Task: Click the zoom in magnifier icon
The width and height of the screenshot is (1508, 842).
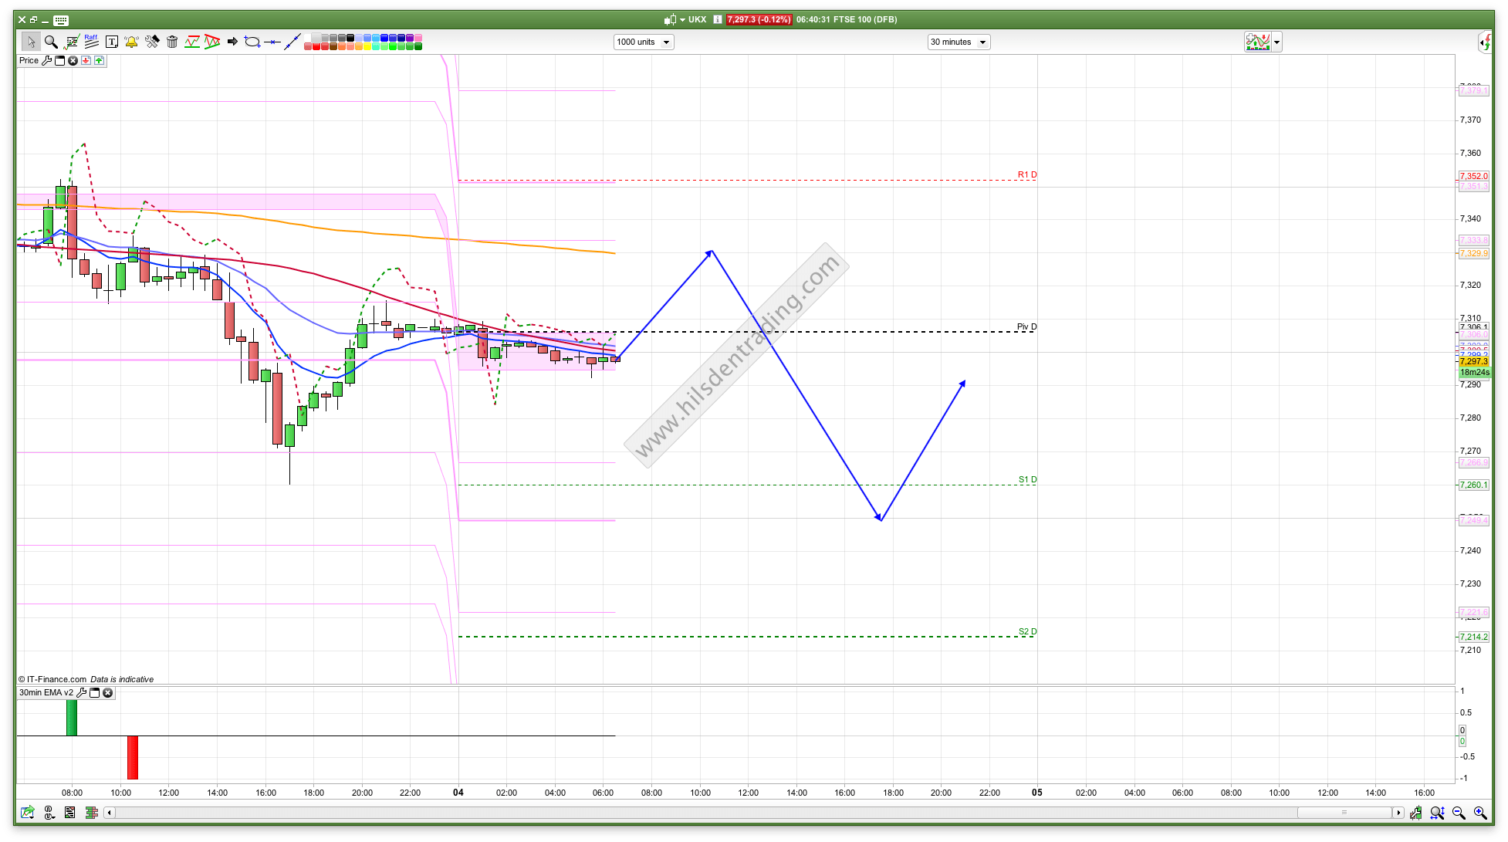Action: click(1480, 813)
